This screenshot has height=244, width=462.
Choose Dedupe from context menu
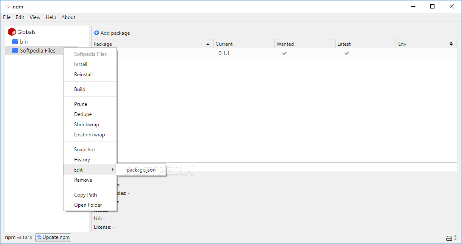(90, 114)
